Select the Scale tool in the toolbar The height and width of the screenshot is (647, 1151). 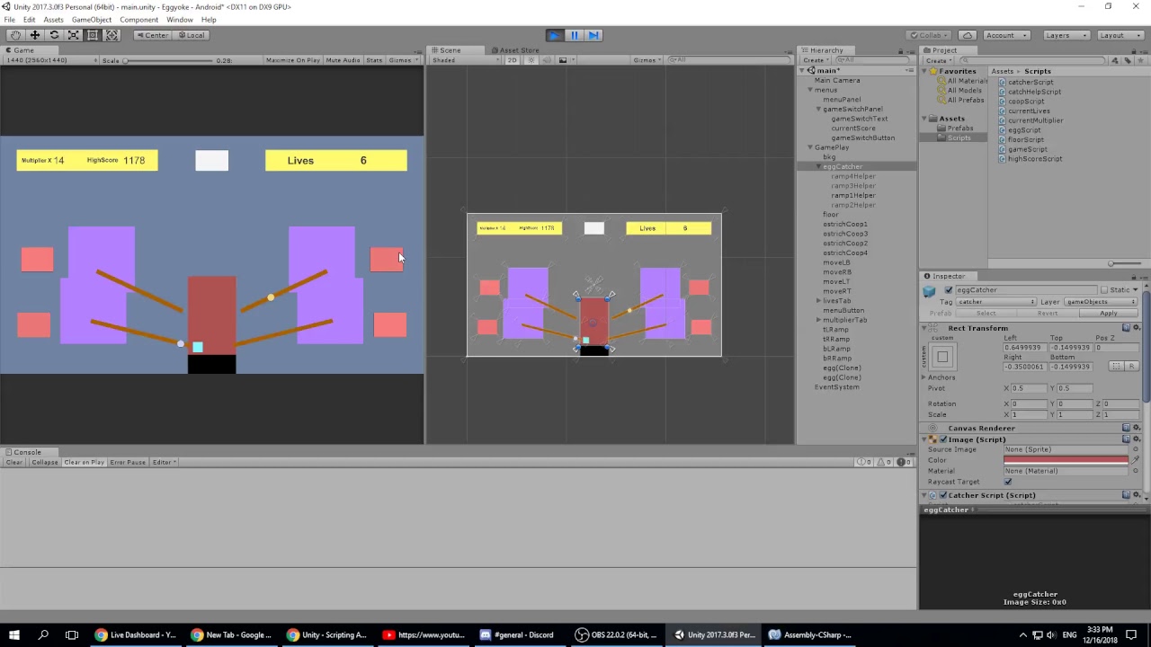click(74, 35)
